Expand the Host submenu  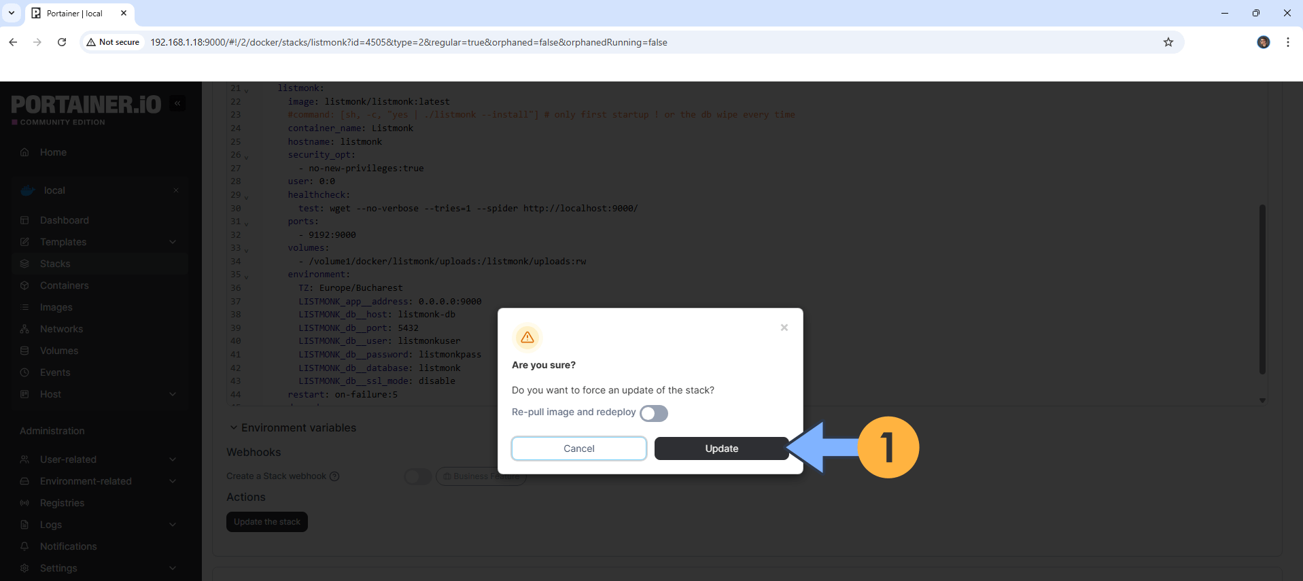point(173,394)
